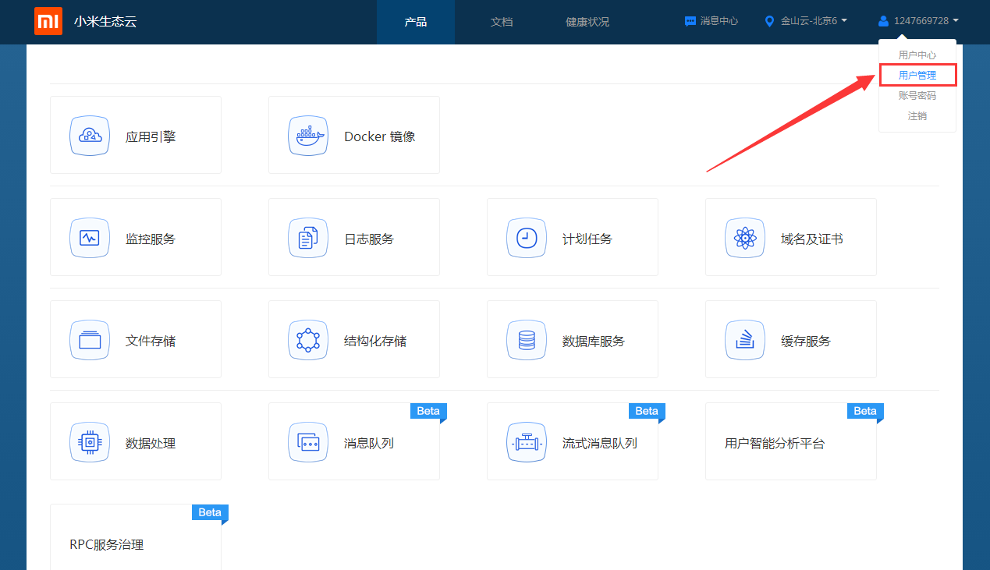Open the 域名及证书 atom icon

745,238
